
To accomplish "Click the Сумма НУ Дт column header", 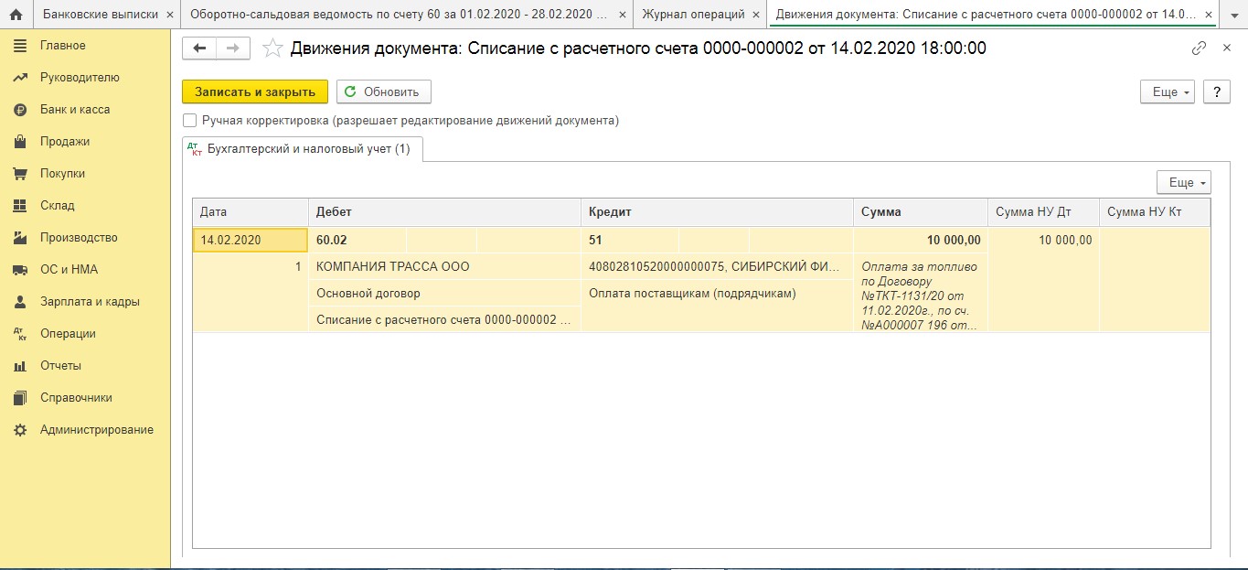I will coord(1043,212).
